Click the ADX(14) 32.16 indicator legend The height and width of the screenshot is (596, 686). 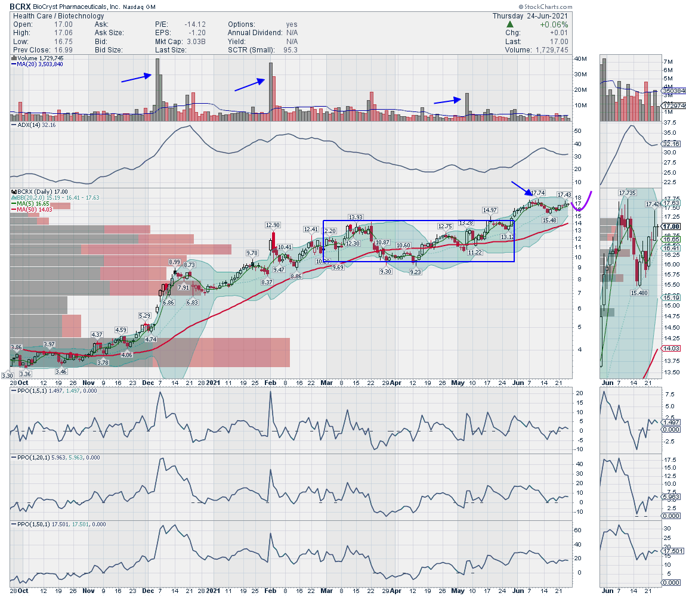33,125
